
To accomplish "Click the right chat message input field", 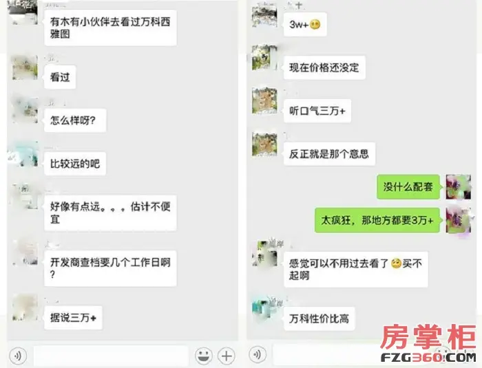I will click(x=326, y=355).
